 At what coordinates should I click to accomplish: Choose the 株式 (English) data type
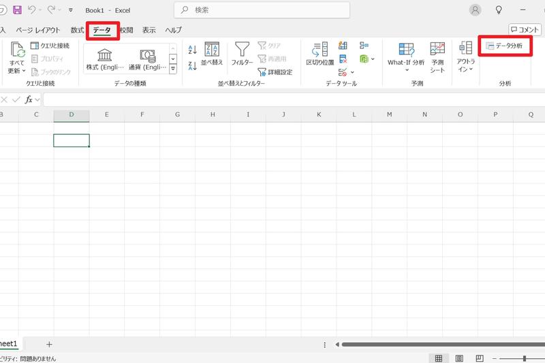[x=105, y=59]
